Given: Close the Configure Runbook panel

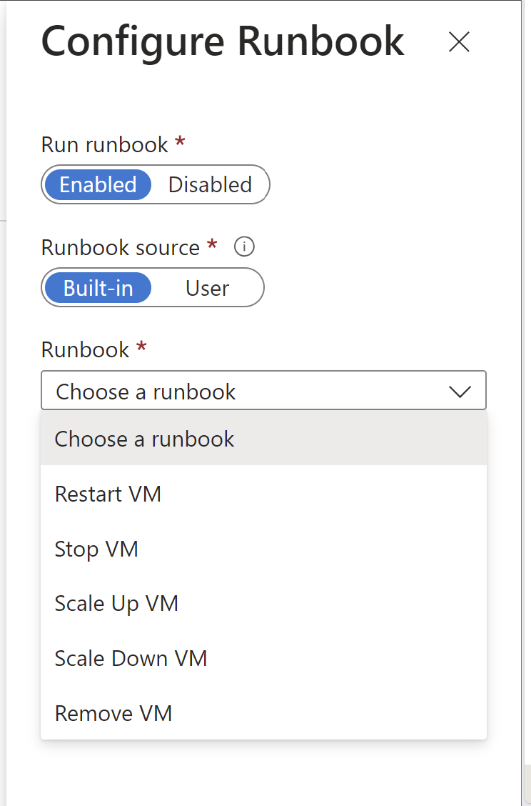Looking at the screenshot, I should pos(459,43).
